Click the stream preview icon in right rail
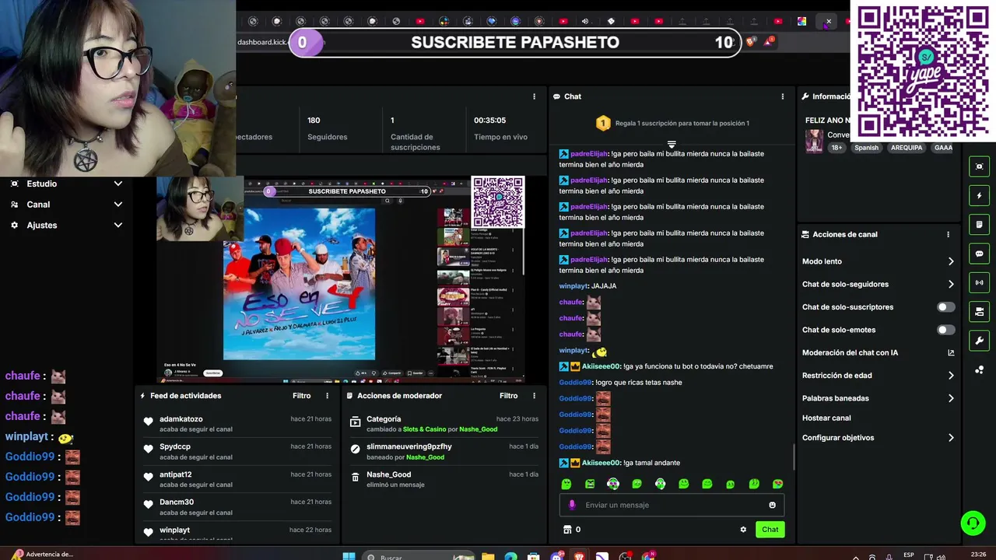The width and height of the screenshot is (996, 560). tap(979, 166)
